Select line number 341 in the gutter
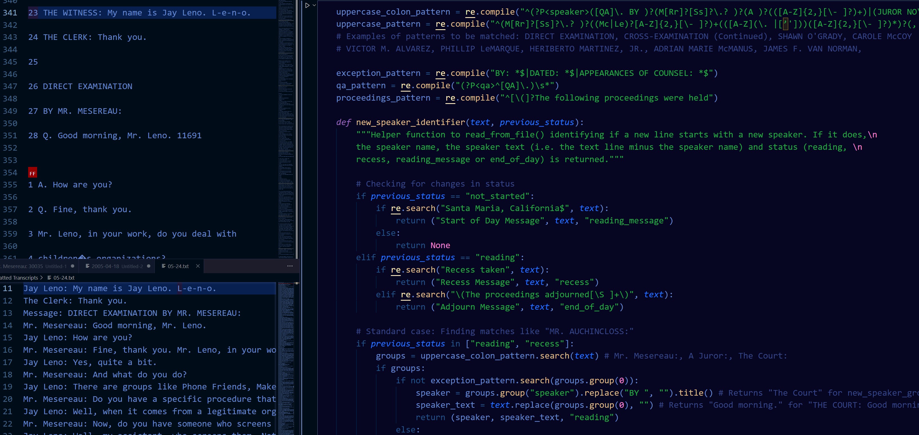This screenshot has height=435, width=919. pyautogui.click(x=10, y=12)
